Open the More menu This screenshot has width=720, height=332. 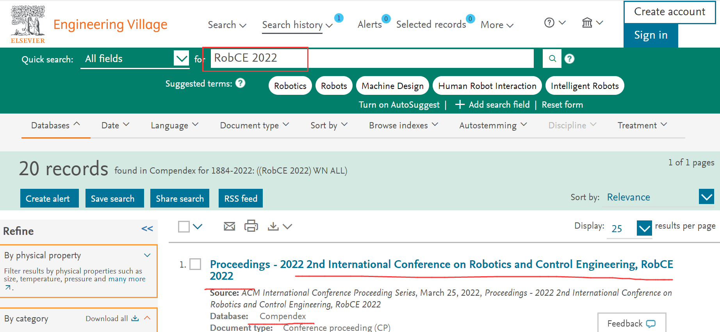click(x=497, y=25)
